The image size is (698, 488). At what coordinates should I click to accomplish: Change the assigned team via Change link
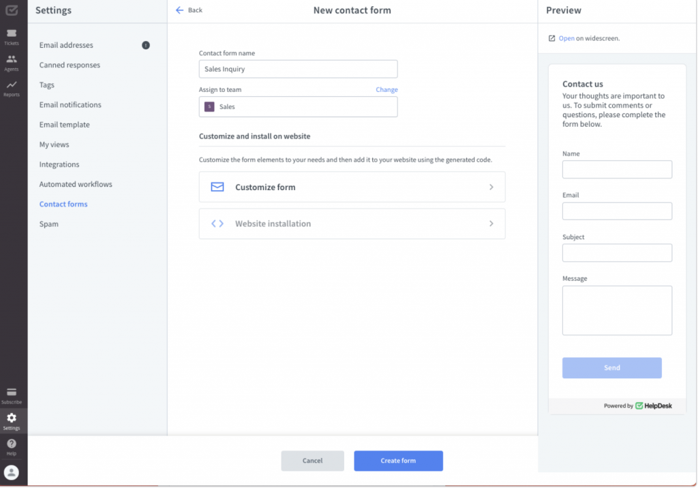[386, 89]
